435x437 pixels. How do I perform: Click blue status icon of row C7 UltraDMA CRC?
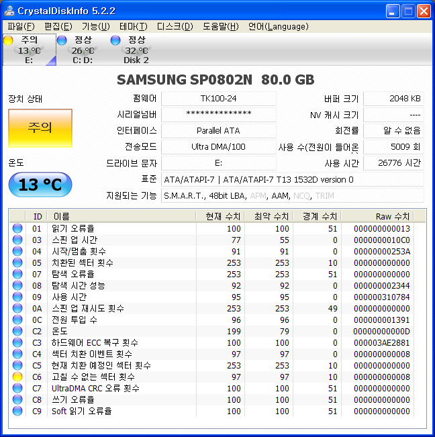coord(17,389)
